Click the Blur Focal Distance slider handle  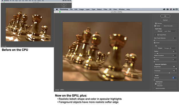click(x=154, y=40)
